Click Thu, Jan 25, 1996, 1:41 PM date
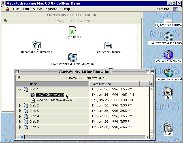This screenshot has width=183, height=143. [x=112, y=100]
